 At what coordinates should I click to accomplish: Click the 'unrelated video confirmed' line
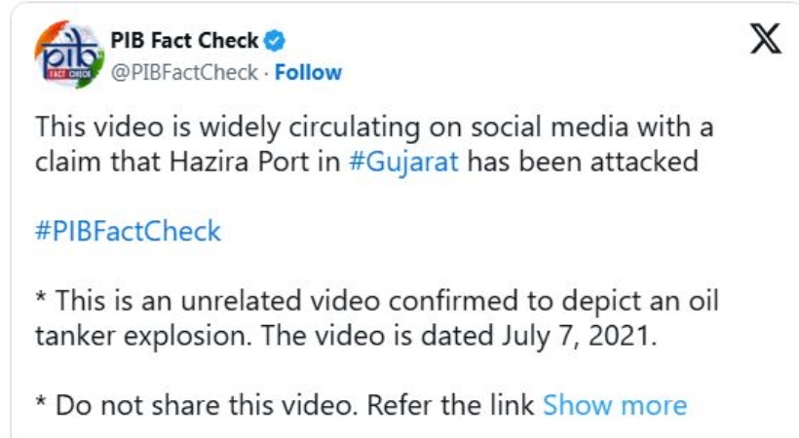[376, 301]
